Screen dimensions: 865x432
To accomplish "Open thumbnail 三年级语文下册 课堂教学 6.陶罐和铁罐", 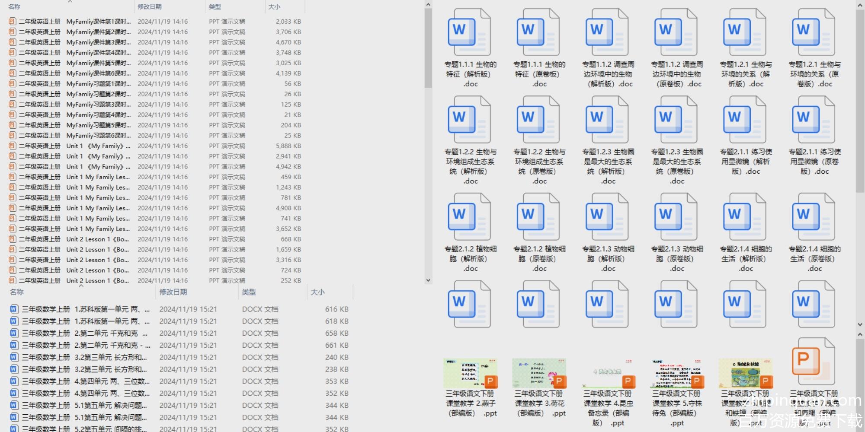I will (x=745, y=373).
